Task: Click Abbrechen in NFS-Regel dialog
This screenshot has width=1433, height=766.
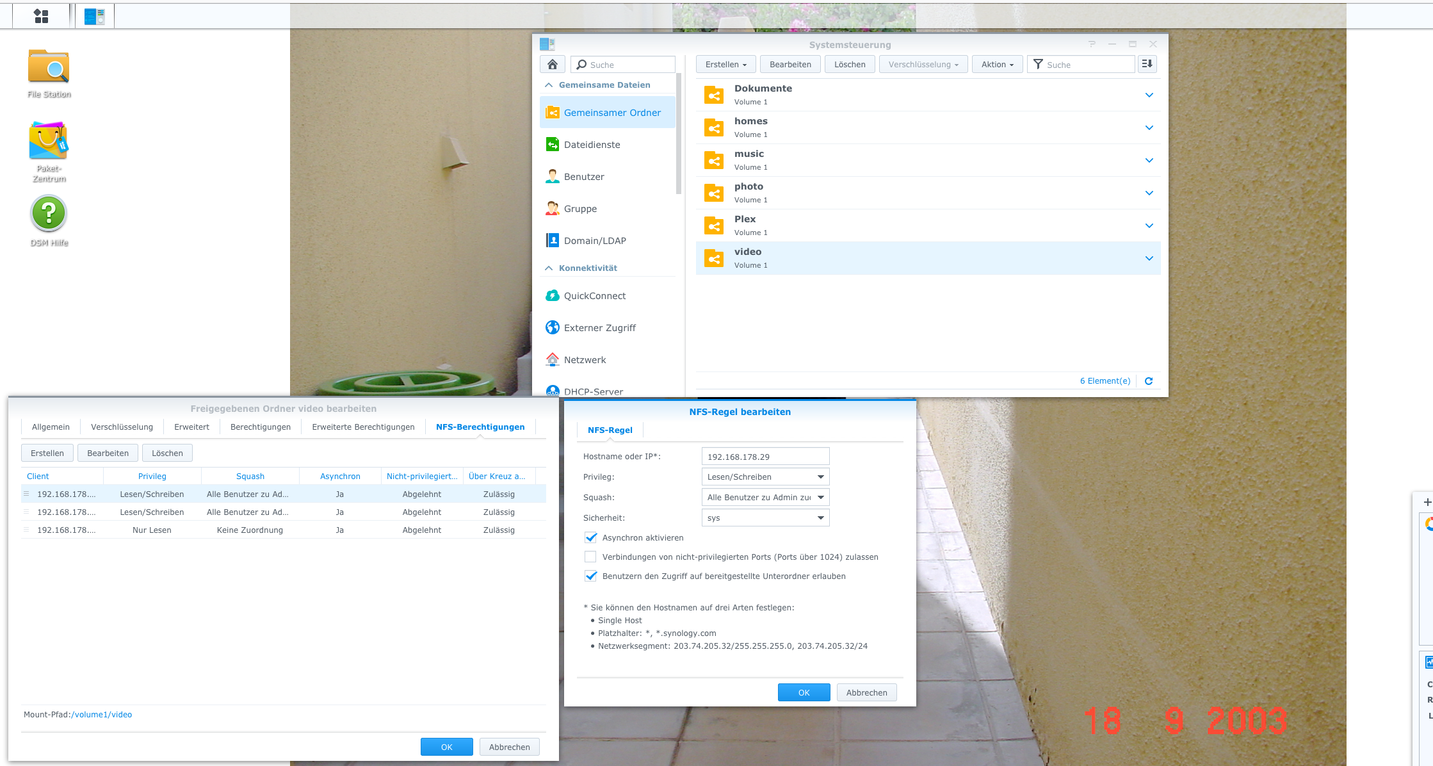Action: click(x=866, y=693)
